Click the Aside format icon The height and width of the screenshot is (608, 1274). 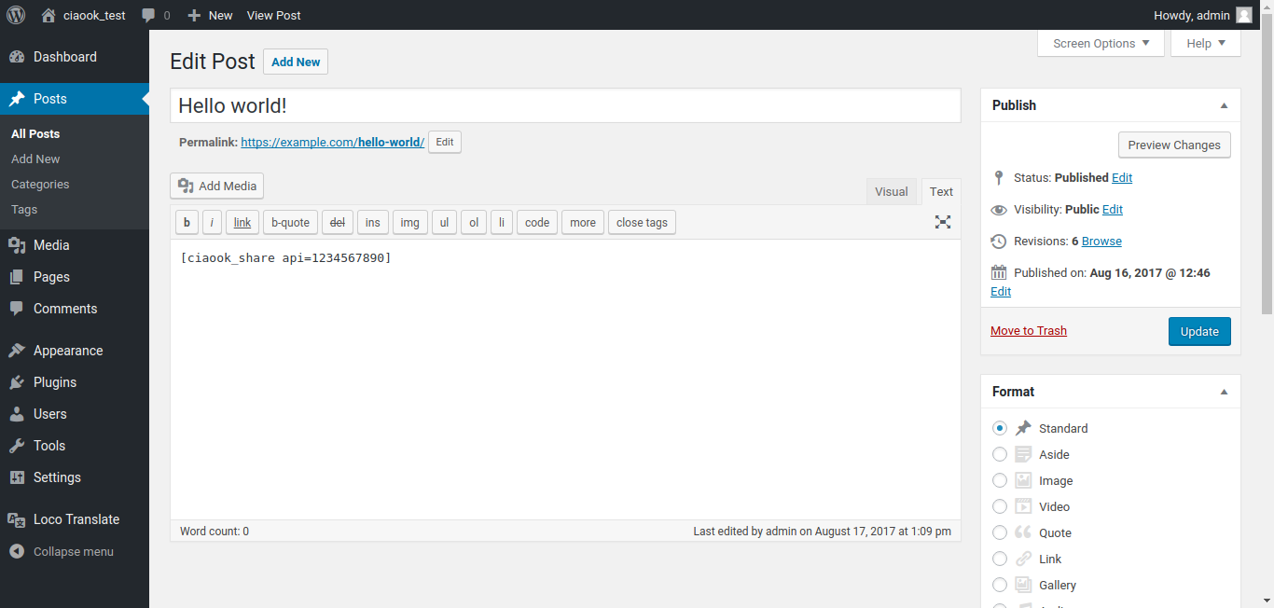[1023, 454]
